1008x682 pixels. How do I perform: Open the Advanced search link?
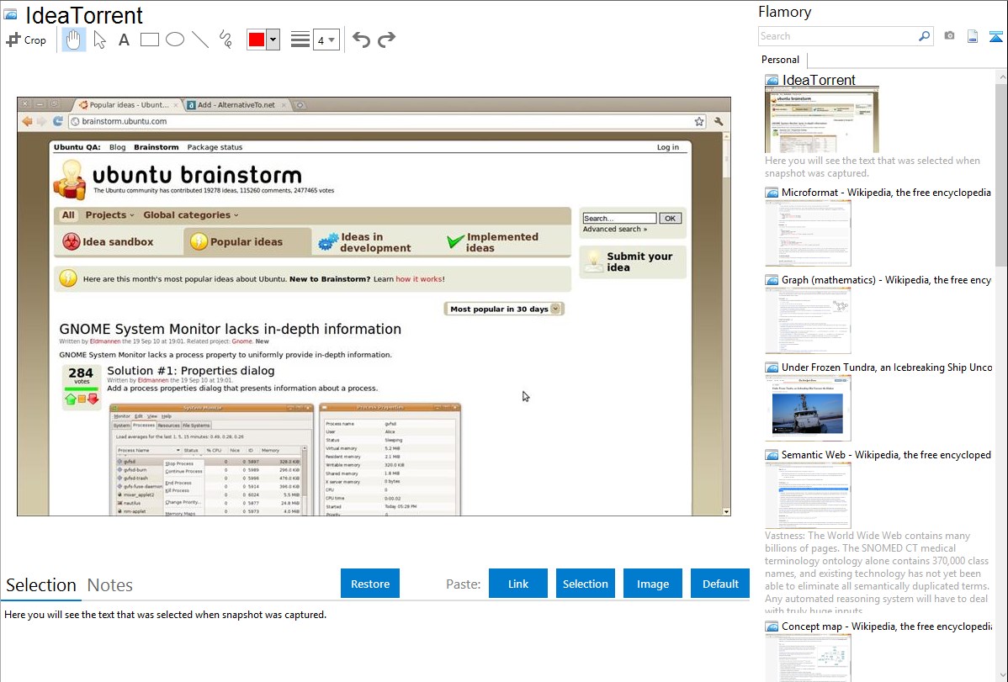[614, 230]
